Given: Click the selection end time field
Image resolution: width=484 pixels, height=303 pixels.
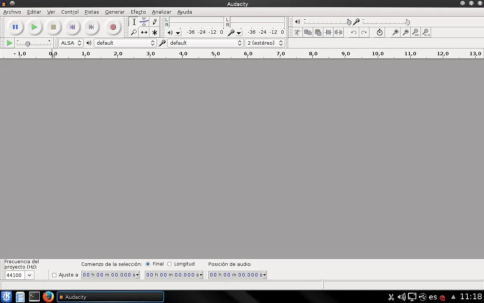Looking at the screenshot, I should 174,275.
